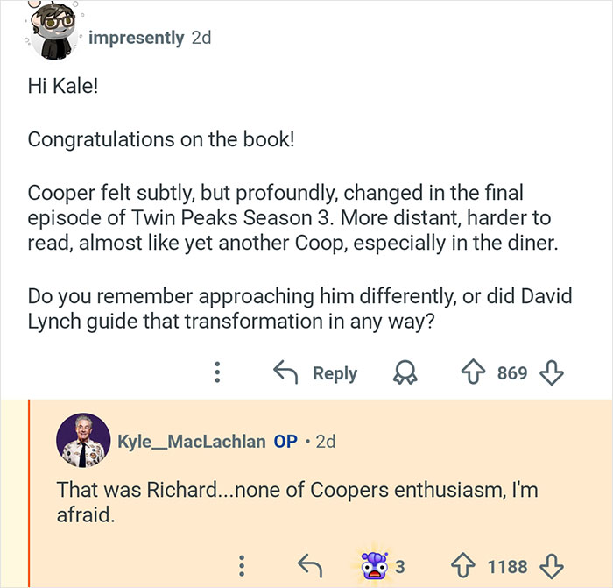Upvote the comment with 869 points

[475, 372]
